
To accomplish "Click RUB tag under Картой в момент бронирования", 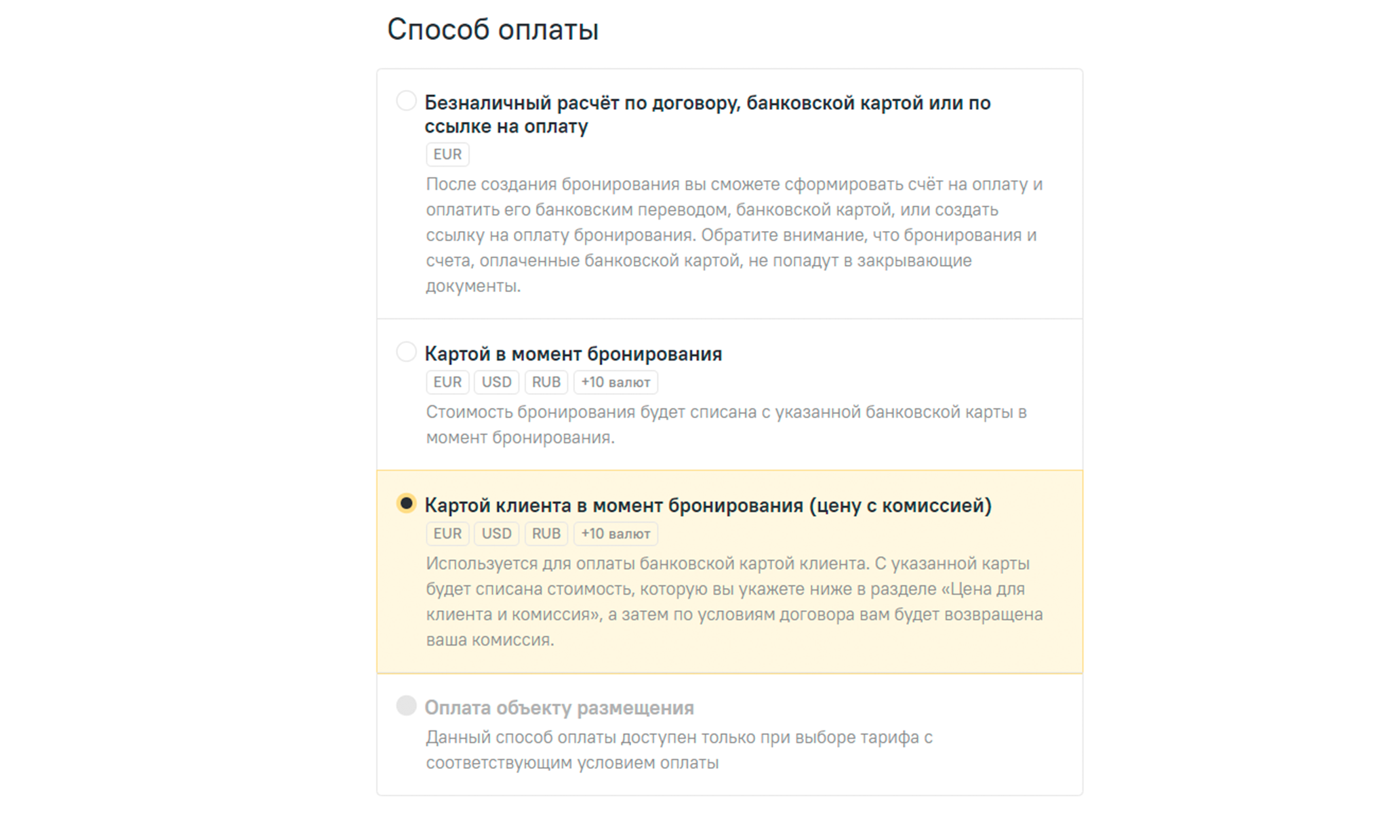I will (546, 382).
